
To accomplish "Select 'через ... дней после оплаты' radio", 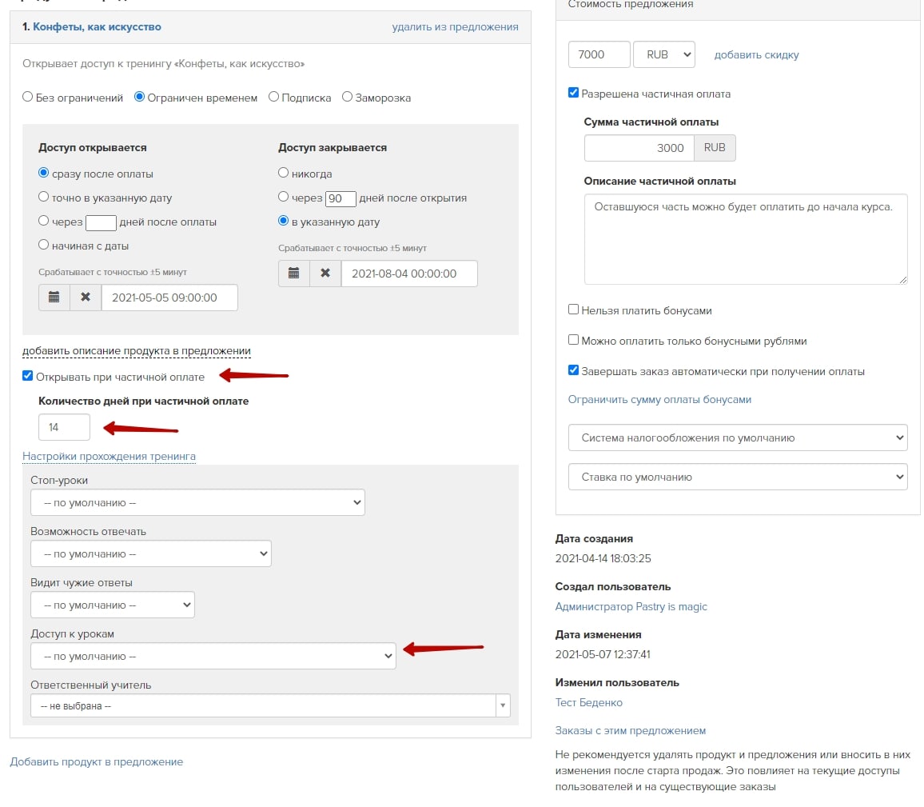I will pyautogui.click(x=44, y=221).
